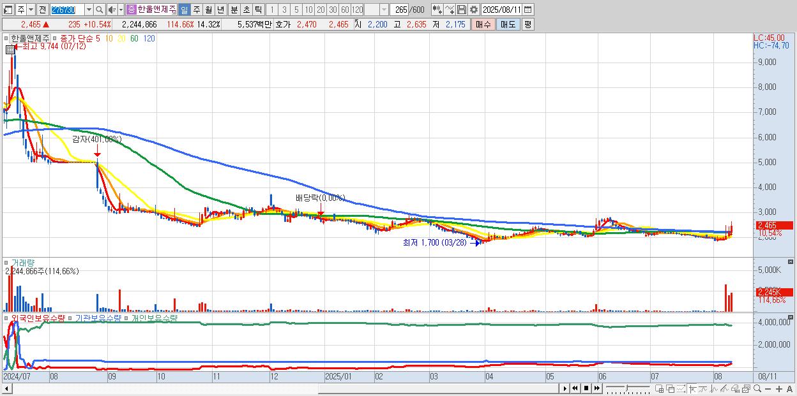This screenshot has height=396, width=797.
Task: Switch to the weekly 주 period
Action: point(196,10)
